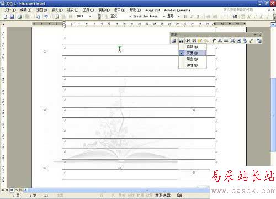Open the Line Style icon on Picture toolbar
The image size is (276, 199).
pyautogui.click(x=226, y=41)
